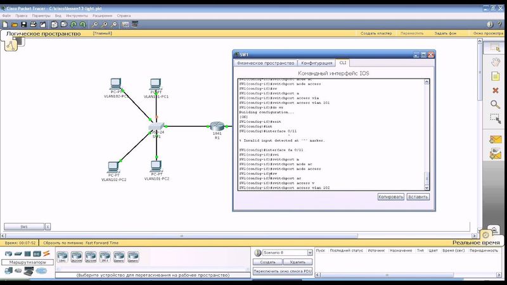
Task: Open the Activity Wizard toolbar icon
Action: 42,24
